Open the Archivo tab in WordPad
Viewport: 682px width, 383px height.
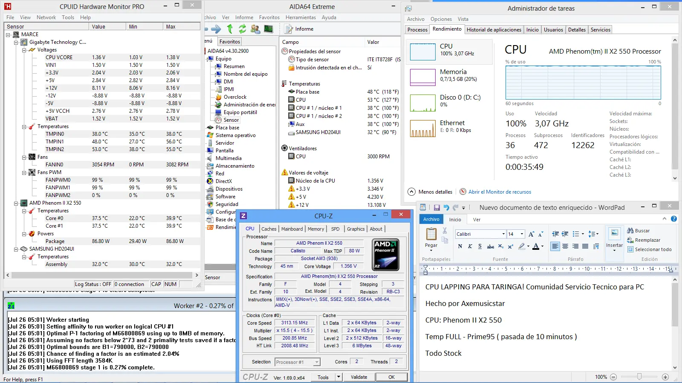(431, 219)
